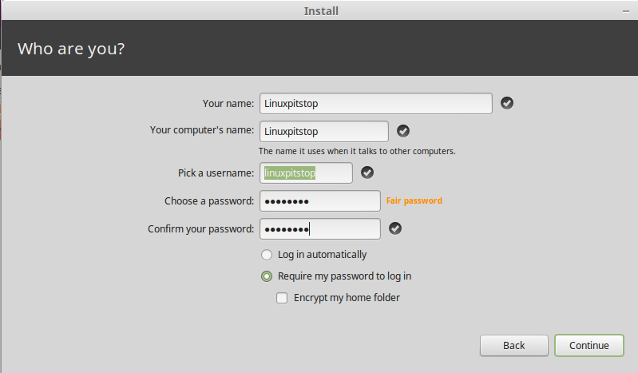Image resolution: width=638 pixels, height=373 pixels.
Task: Click the Install window title bar
Action: [x=321, y=11]
